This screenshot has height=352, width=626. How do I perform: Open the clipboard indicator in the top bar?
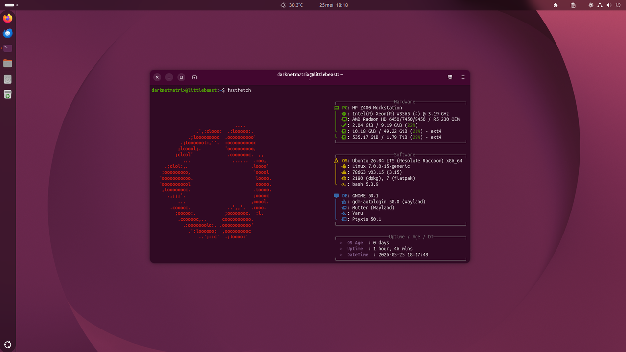coord(573,5)
